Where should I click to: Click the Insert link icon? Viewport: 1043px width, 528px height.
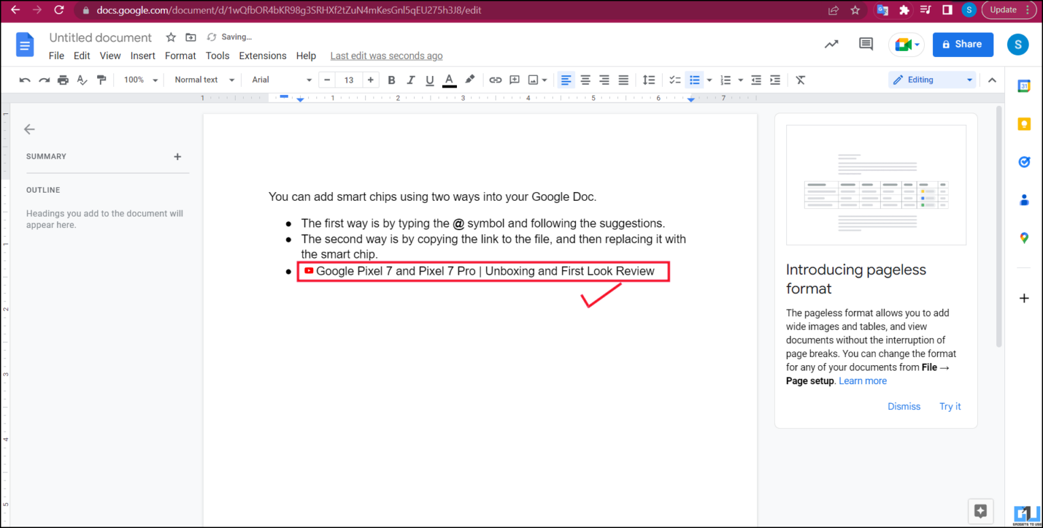coord(495,79)
